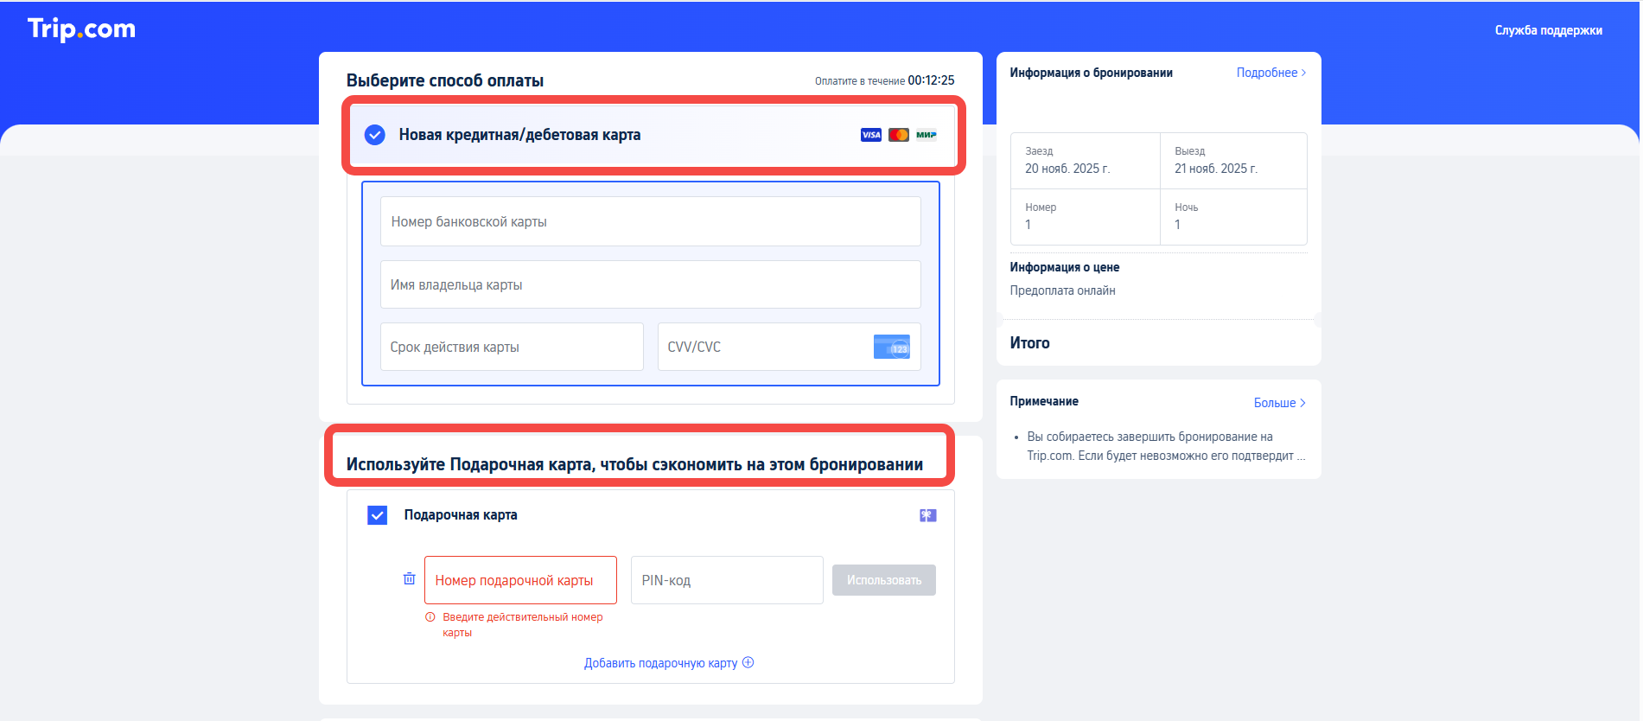Click the Visa card icon
Viewport: 1643px width, 721px height.
click(x=871, y=135)
